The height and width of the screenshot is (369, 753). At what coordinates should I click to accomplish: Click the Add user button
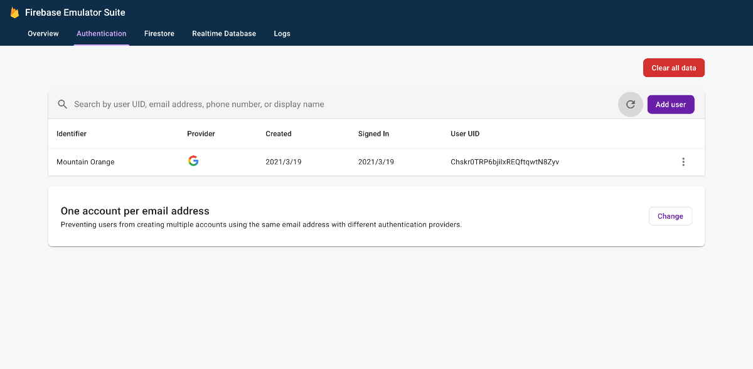pos(671,105)
